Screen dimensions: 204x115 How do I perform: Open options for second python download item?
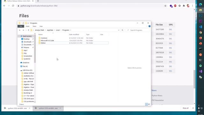(60, 108)
